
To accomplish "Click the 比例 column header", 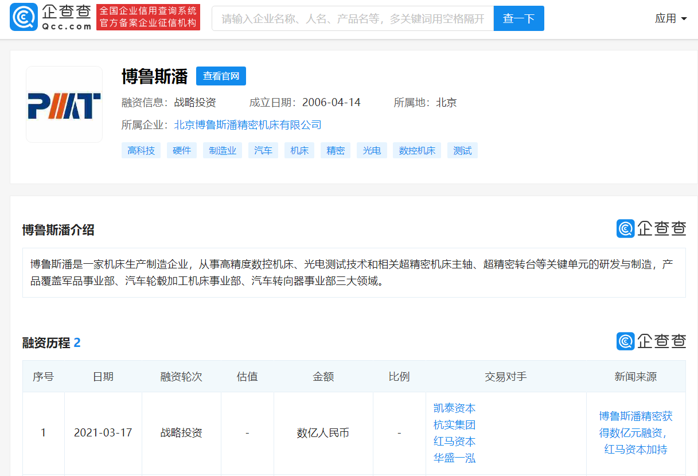I will 399,377.
